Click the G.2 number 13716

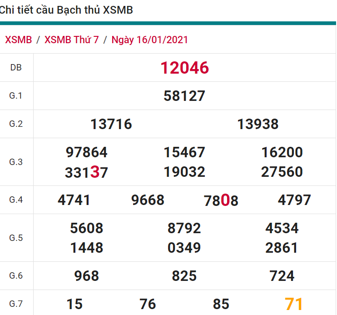(111, 124)
